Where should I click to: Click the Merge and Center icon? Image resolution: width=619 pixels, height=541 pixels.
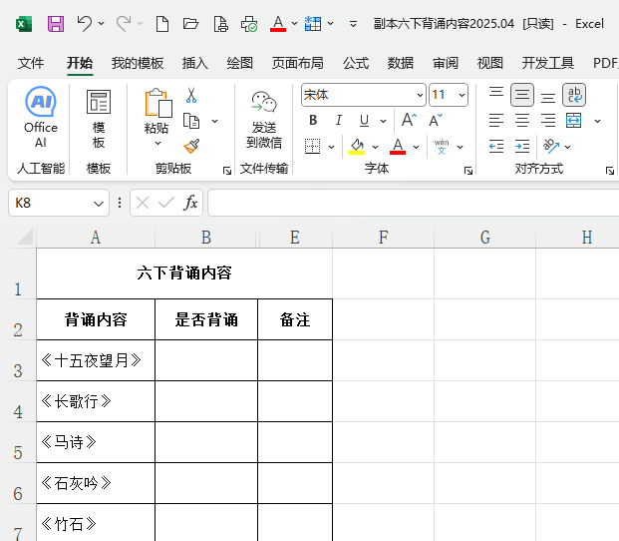(573, 121)
